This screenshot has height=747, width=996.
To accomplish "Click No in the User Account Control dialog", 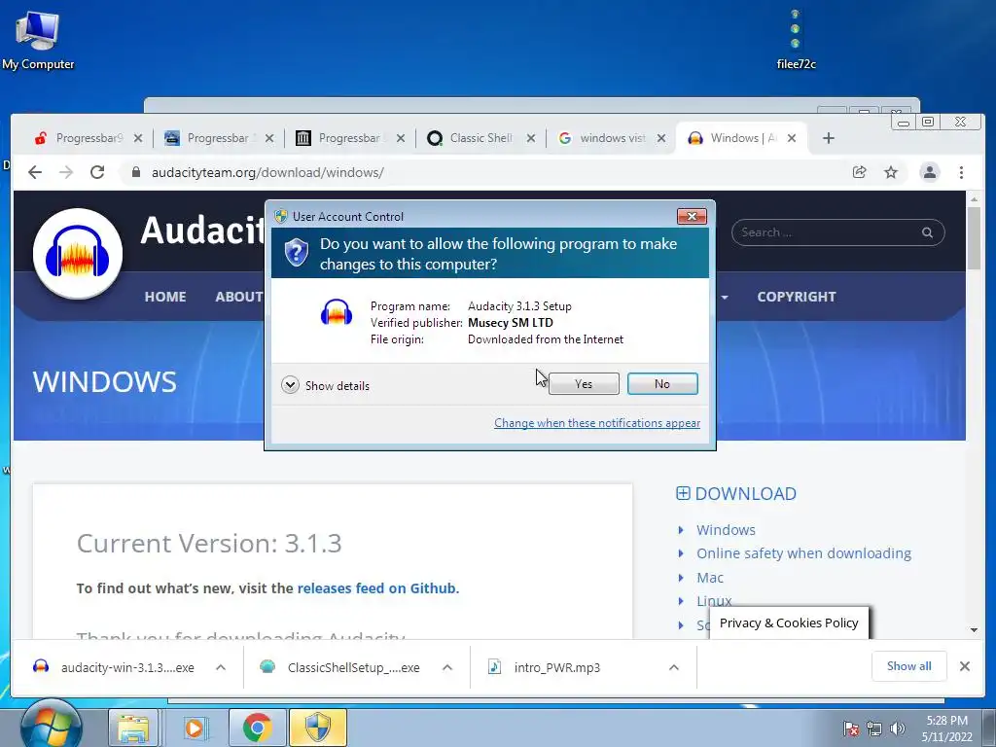I will tap(661, 383).
